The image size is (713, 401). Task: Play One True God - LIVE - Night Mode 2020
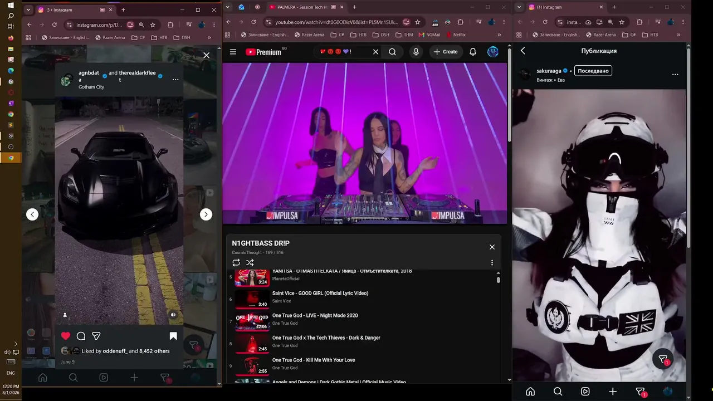pos(315,315)
